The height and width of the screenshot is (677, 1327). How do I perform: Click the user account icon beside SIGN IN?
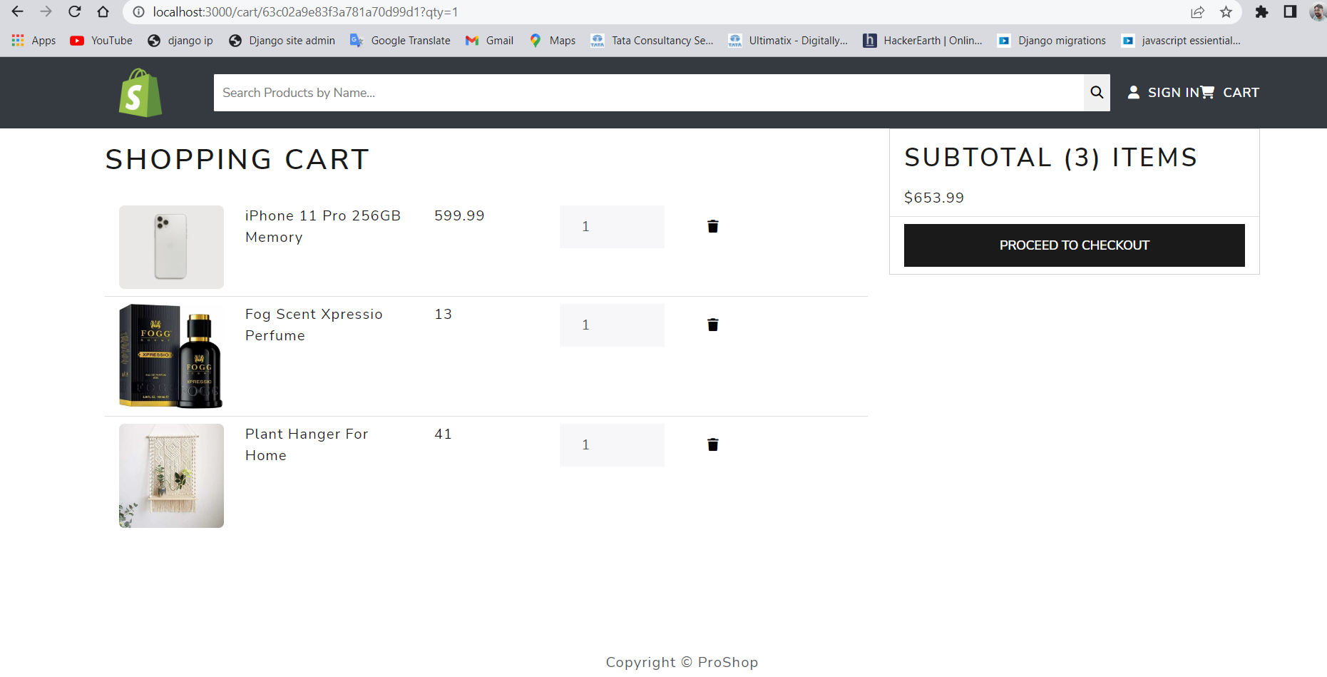(1134, 92)
